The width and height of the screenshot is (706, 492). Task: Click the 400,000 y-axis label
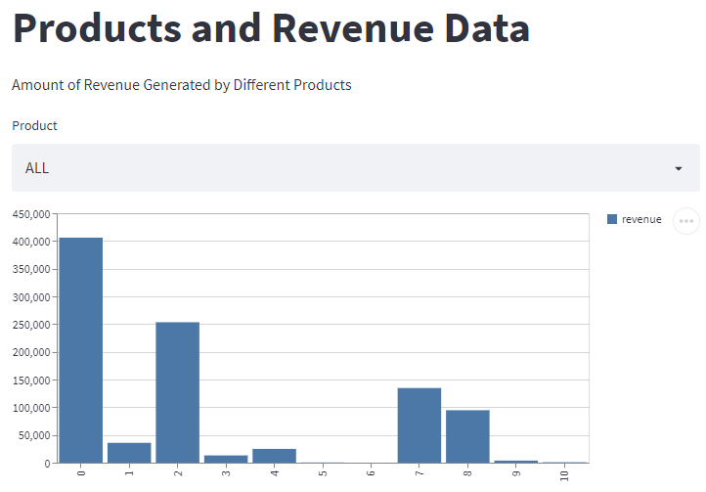point(30,242)
